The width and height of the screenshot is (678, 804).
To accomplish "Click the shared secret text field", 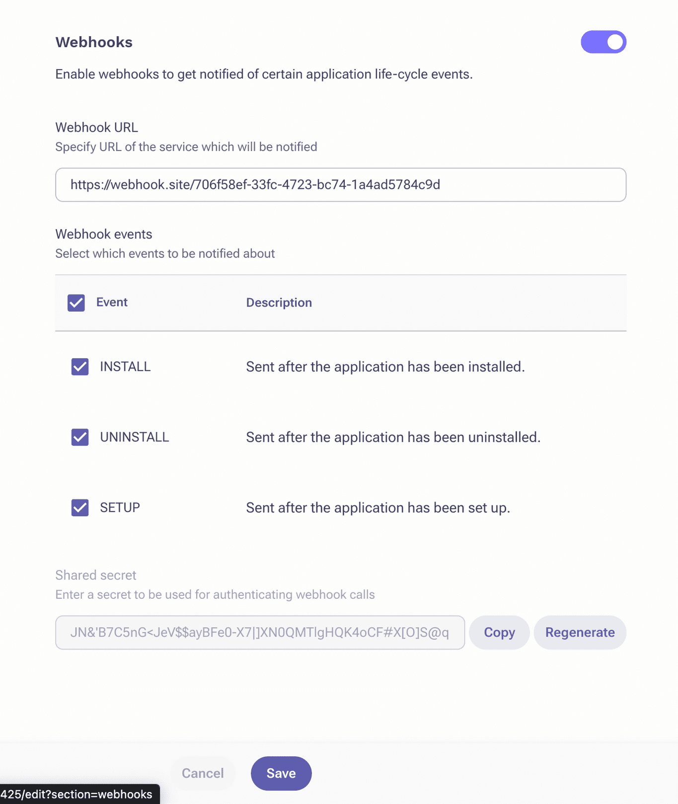I will point(260,633).
